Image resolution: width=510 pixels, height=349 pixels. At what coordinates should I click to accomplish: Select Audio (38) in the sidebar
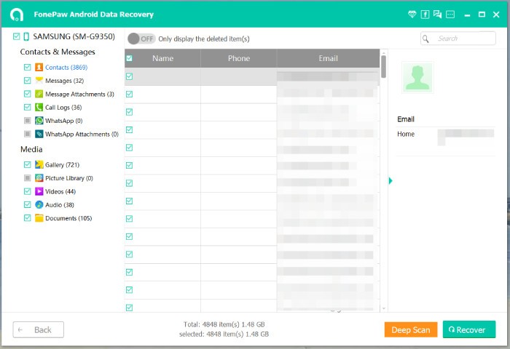pyautogui.click(x=63, y=205)
